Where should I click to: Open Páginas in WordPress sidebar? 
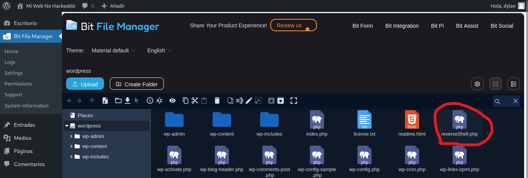click(31, 151)
